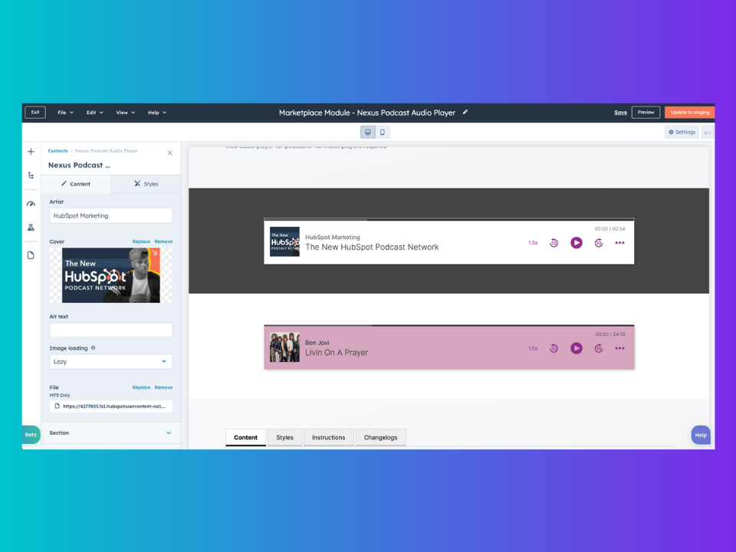Click the Alt text input field
Viewport: 736px width, 552px height.
110,330
